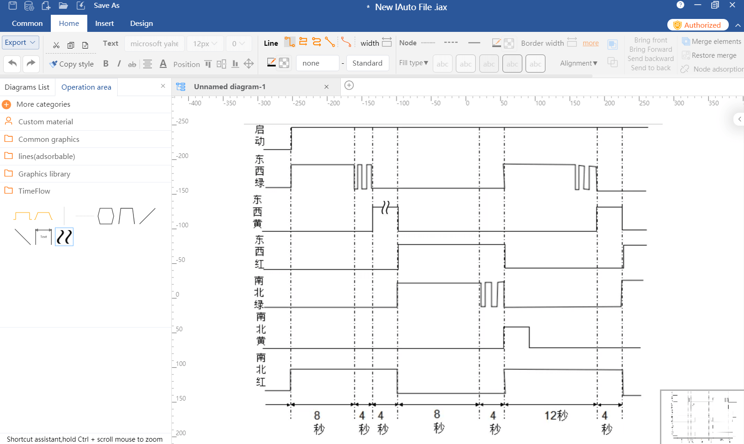The image size is (744, 444).
Task: Click the minimap thumbnail at bottom right
Action: point(702,417)
